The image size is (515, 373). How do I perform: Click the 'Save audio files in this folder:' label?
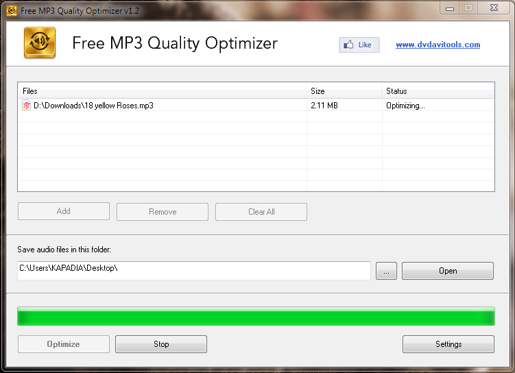click(x=64, y=250)
